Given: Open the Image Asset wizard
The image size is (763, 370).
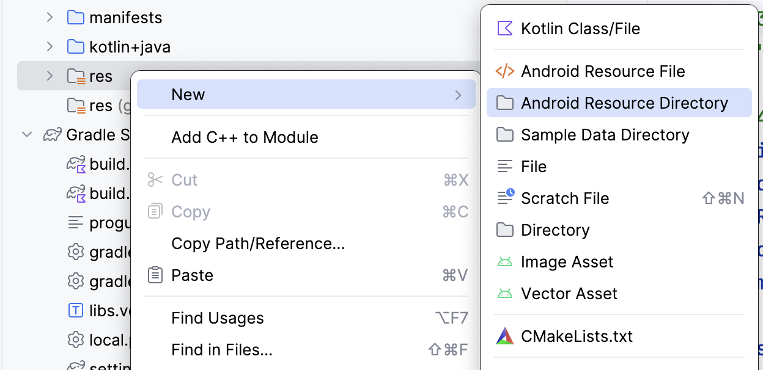Looking at the screenshot, I should pyautogui.click(x=567, y=261).
